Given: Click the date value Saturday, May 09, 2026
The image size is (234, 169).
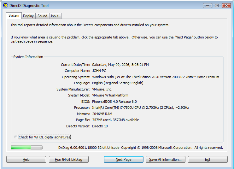Looking at the screenshot, I should point(120,65).
